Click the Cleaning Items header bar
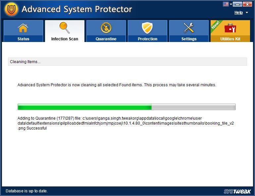 [x=127, y=62]
